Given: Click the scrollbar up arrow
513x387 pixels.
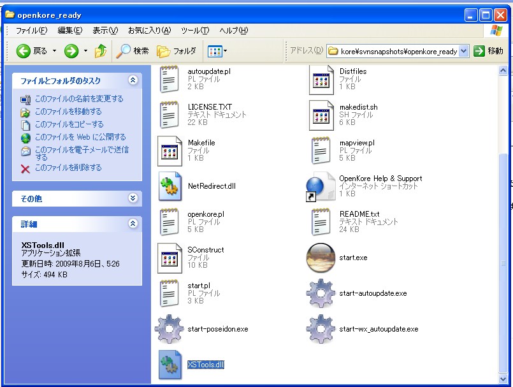Looking at the screenshot, I should pyautogui.click(x=503, y=70).
